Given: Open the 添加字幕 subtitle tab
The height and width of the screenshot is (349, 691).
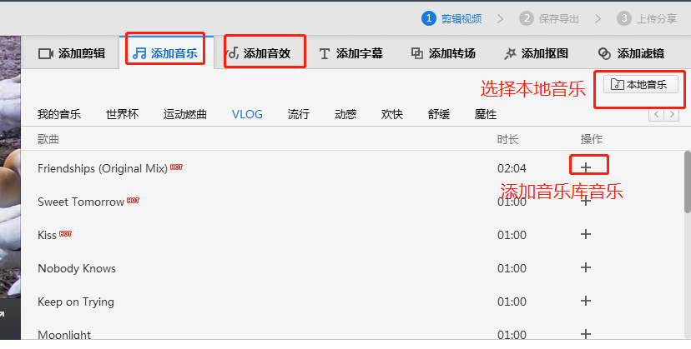Looking at the screenshot, I should tap(351, 53).
